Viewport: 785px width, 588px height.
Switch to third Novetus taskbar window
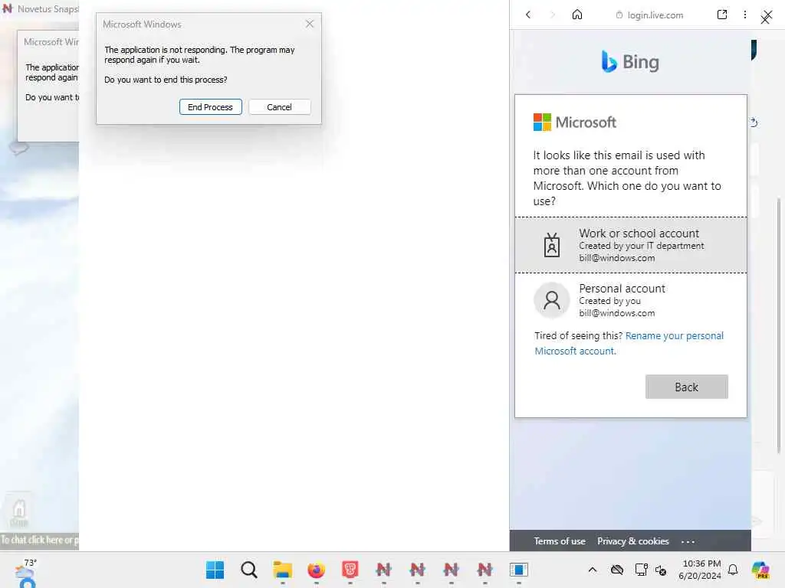click(451, 570)
